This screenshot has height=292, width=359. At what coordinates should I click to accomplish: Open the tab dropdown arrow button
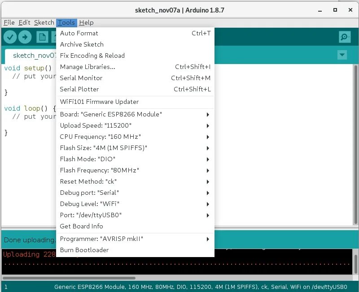pyautogui.click(x=342, y=55)
